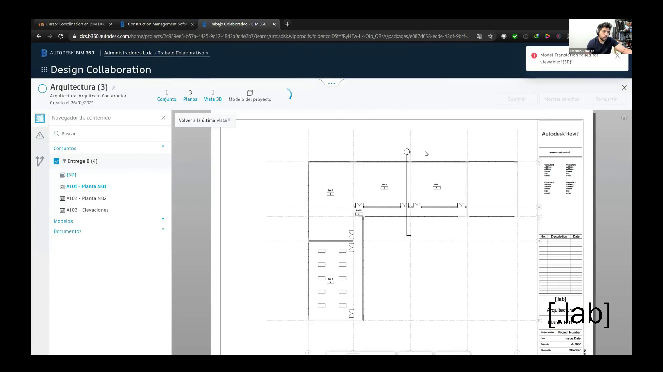Open sheet A102 - Planta N02
663x372 pixels.
pos(86,198)
